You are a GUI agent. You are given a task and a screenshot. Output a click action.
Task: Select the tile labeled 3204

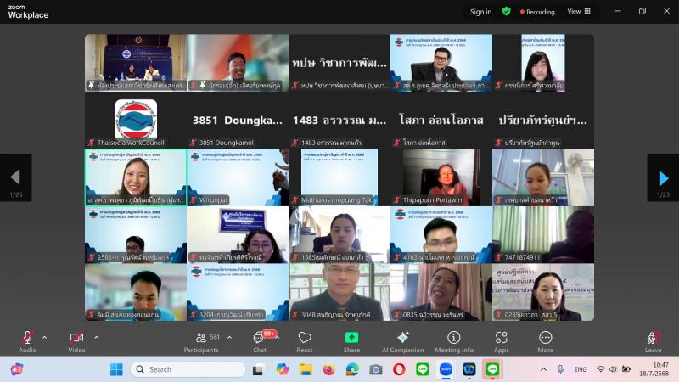(x=238, y=292)
